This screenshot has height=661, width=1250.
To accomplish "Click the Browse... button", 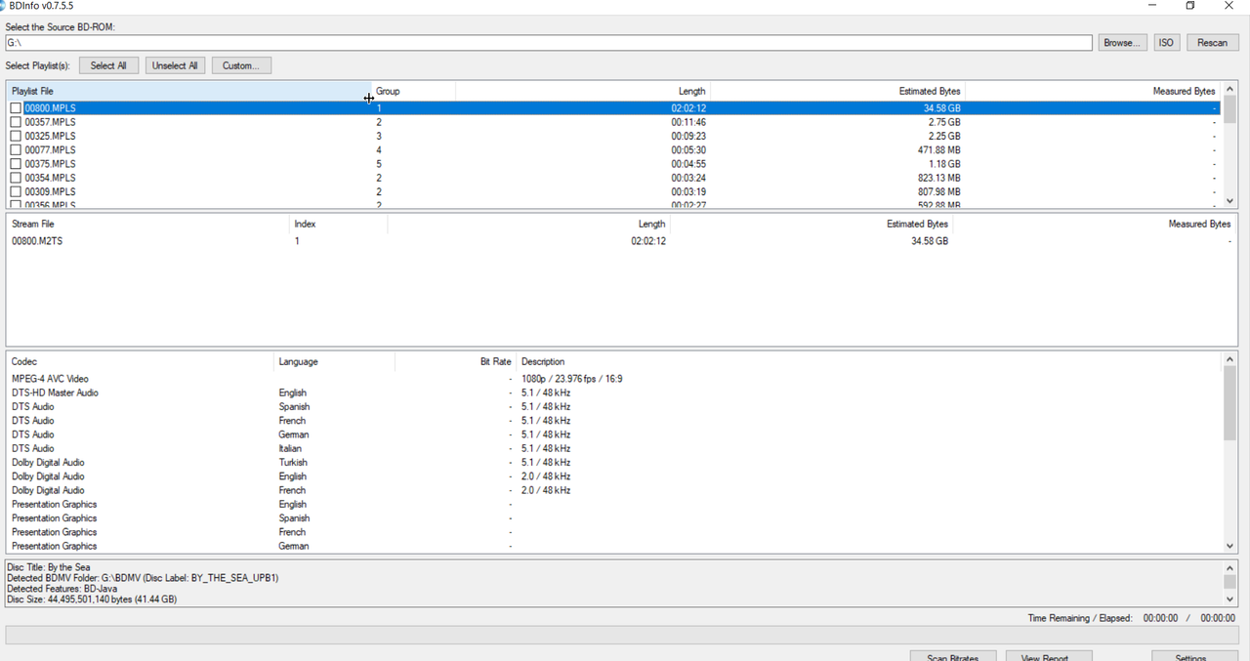I will 1121,43.
